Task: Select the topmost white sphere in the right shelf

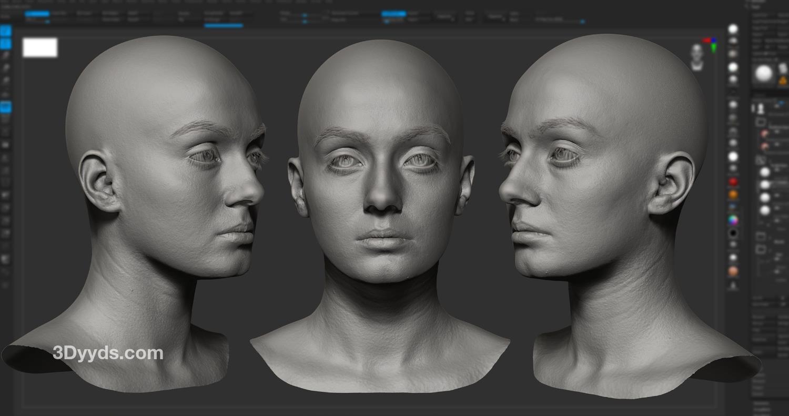Action: click(x=733, y=29)
